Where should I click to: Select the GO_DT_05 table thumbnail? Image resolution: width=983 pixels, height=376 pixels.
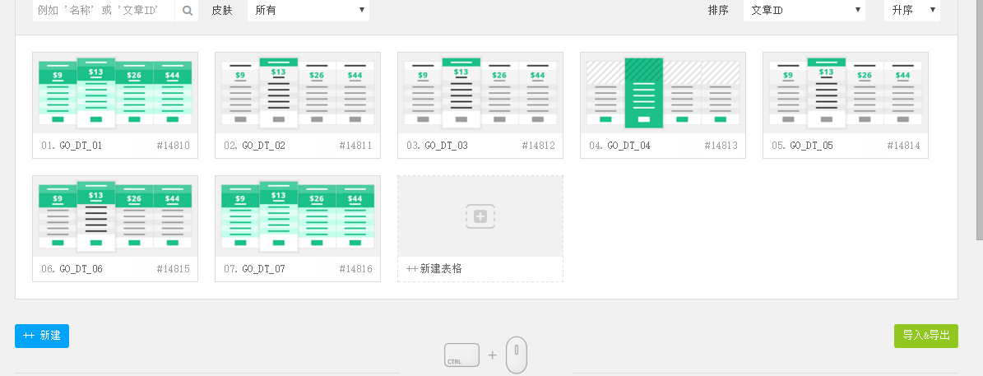tap(846, 93)
